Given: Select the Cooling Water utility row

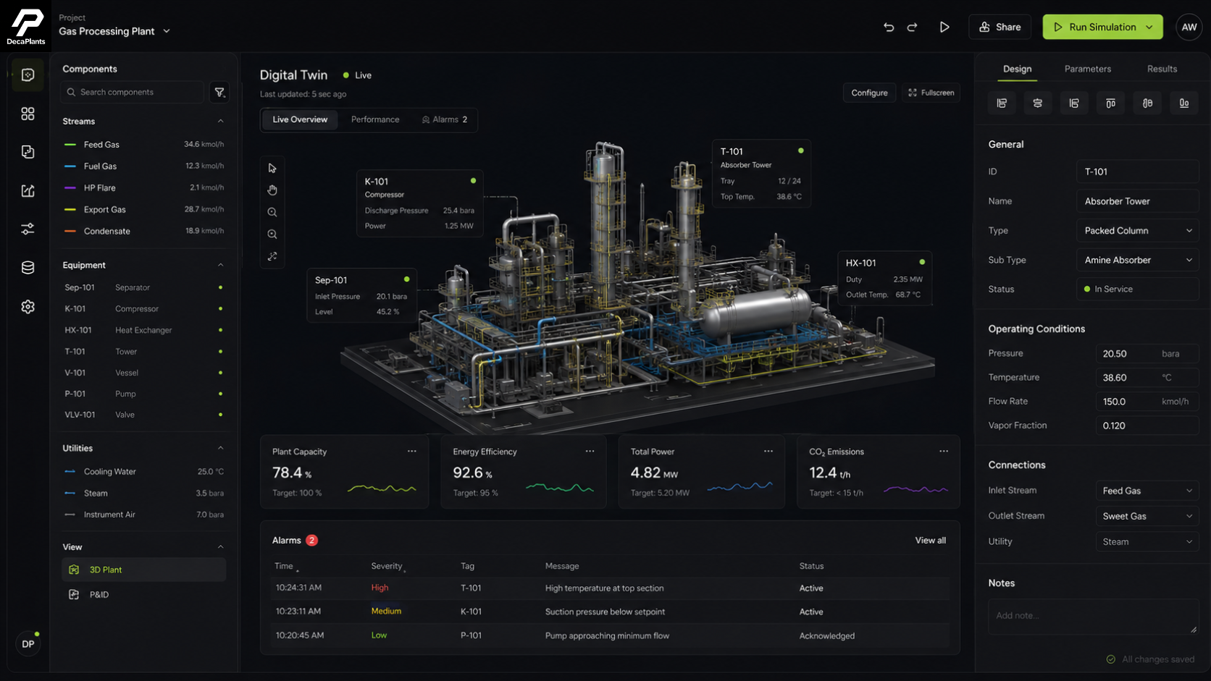Looking at the screenshot, I should pyautogui.click(x=143, y=472).
